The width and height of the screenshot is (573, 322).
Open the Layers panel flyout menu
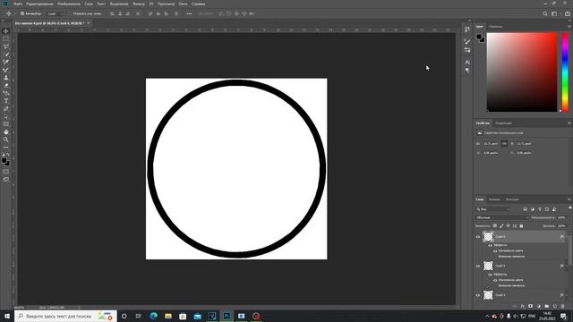pyautogui.click(x=569, y=199)
